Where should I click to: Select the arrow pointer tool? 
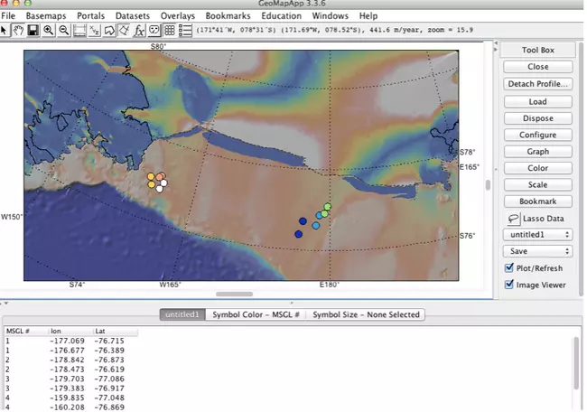coord(5,31)
